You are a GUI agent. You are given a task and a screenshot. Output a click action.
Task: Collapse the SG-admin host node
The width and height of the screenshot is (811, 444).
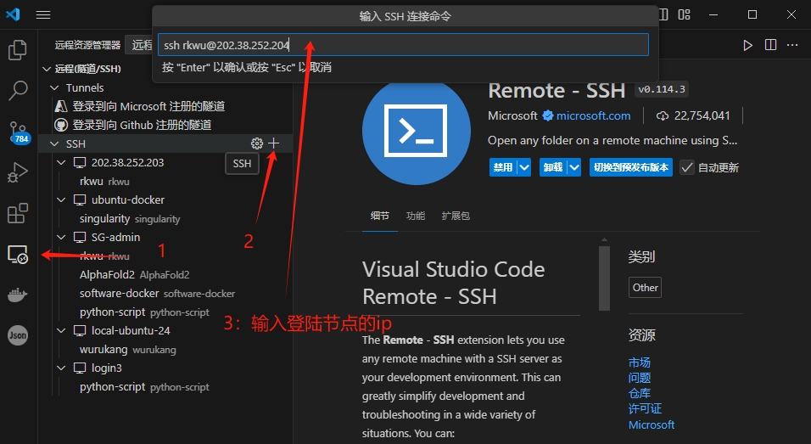61,237
